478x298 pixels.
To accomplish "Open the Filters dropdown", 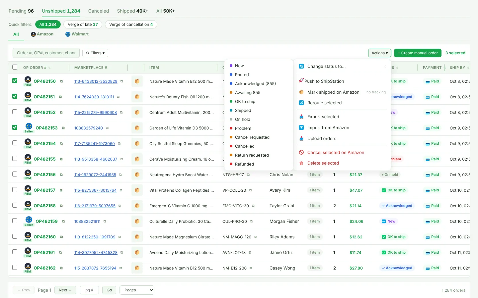I will coord(95,53).
